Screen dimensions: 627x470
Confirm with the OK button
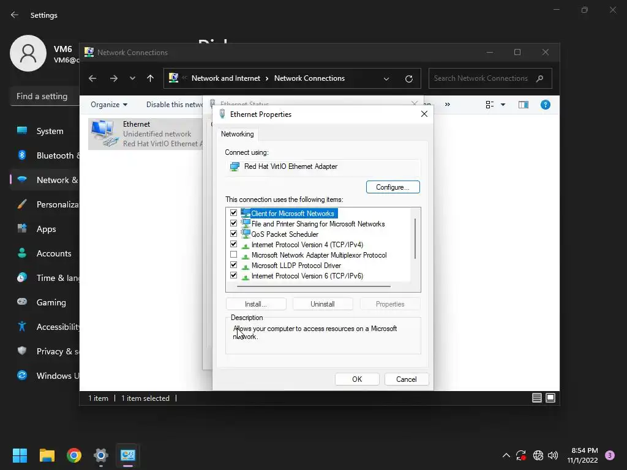click(357, 379)
